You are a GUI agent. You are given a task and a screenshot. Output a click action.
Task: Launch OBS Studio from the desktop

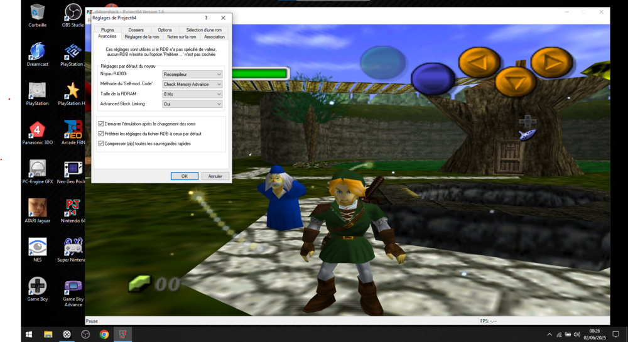[73, 13]
